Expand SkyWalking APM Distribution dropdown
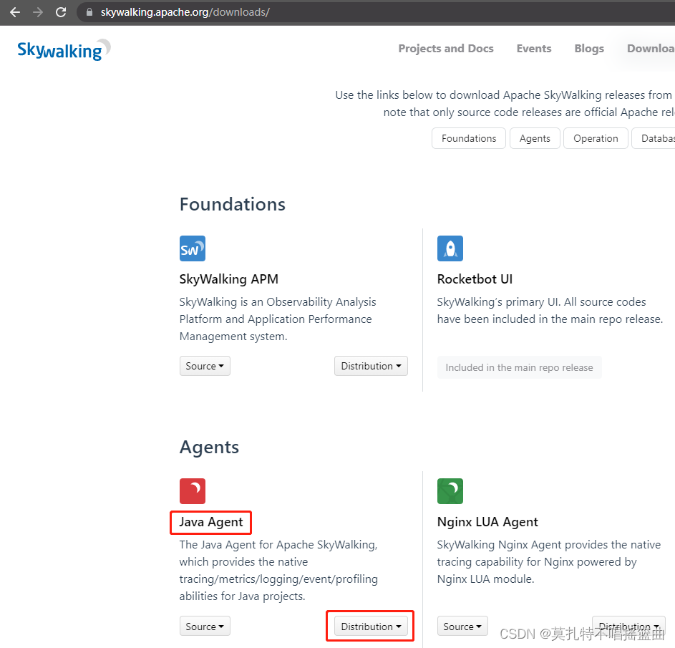Screen dimensions: 675x648 tap(371, 366)
